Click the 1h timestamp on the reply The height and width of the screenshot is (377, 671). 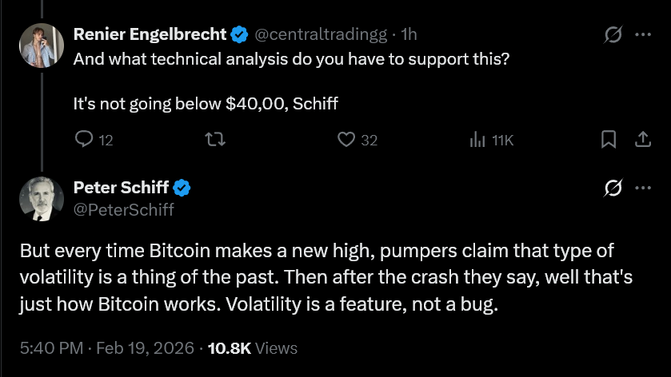(x=409, y=34)
